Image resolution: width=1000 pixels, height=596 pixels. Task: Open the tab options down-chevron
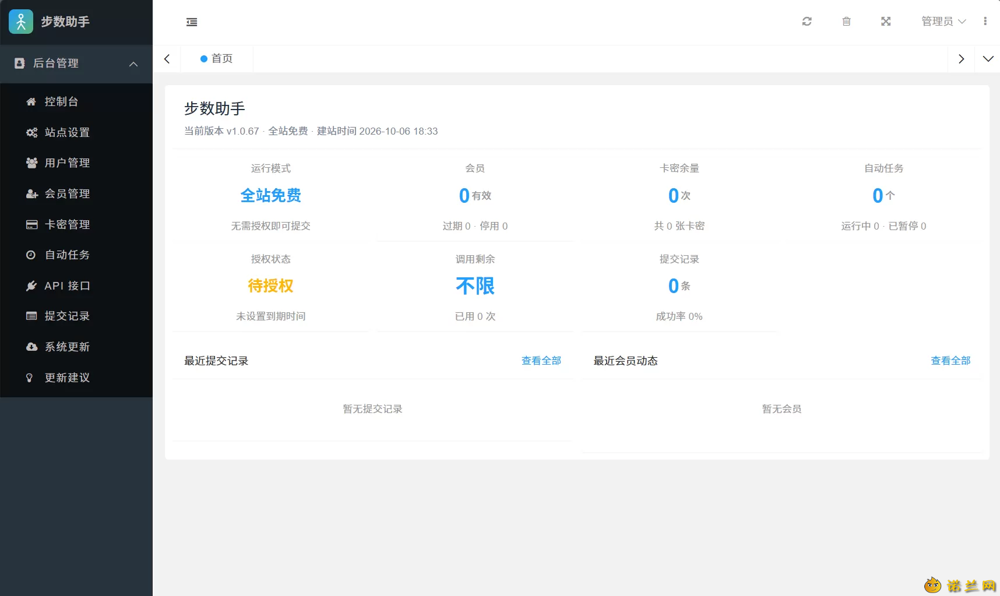pos(988,59)
